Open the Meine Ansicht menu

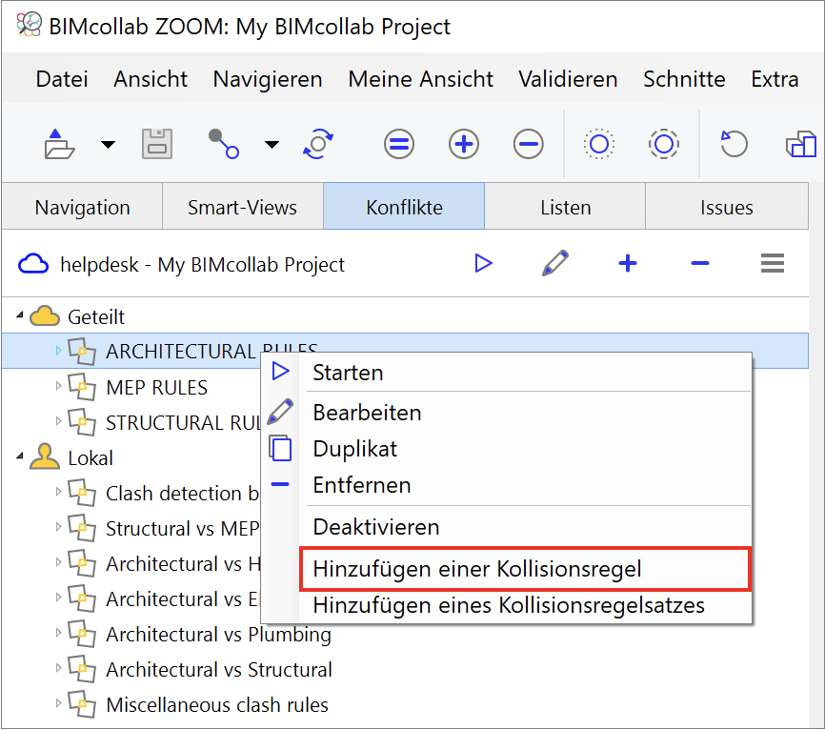[420, 79]
